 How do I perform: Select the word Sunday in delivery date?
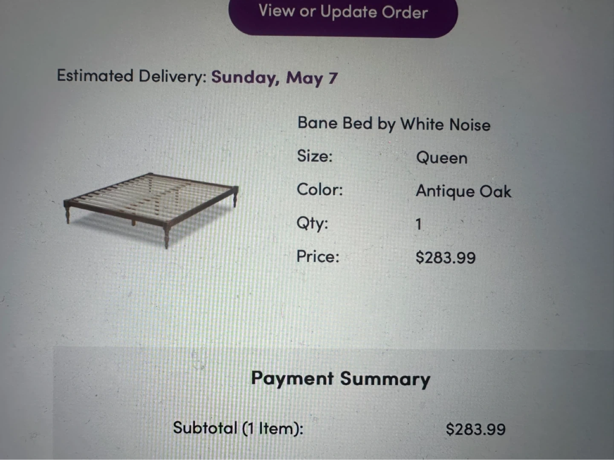(243, 78)
